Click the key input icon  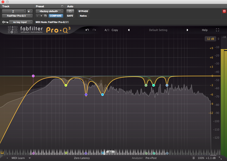[5, 22]
